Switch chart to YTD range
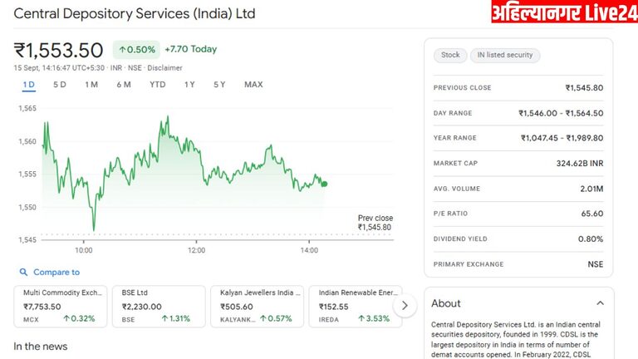The height and width of the screenshot is (359, 638). click(158, 85)
